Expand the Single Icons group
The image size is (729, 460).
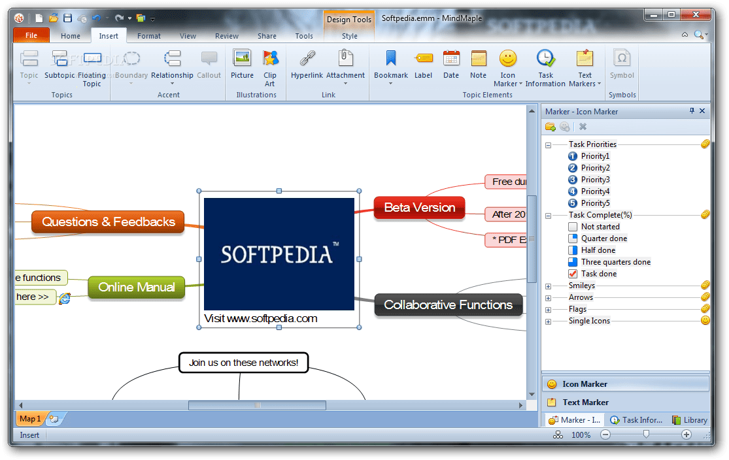(x=548, y=321)
